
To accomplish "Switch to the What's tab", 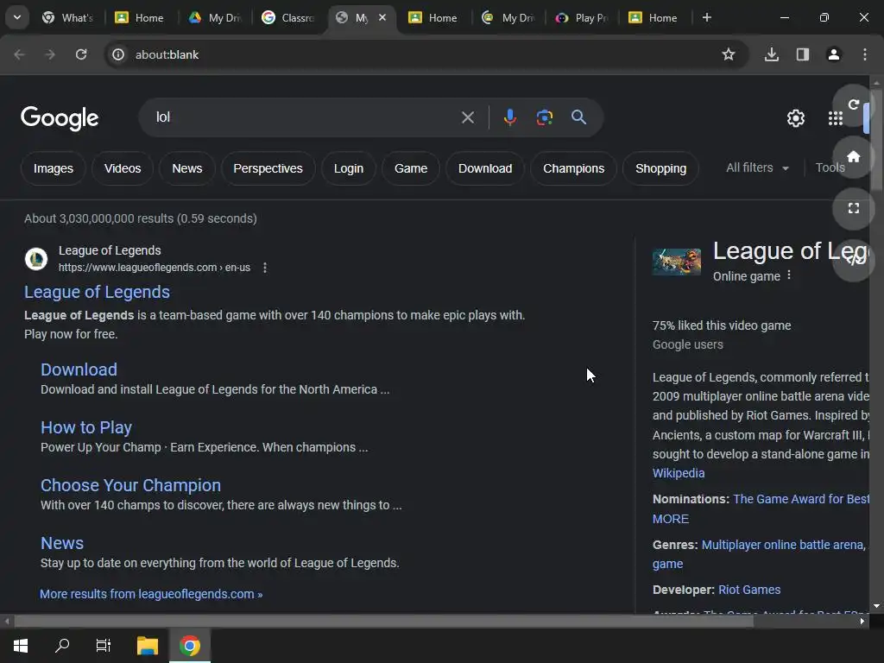I will tap(67, 18).
